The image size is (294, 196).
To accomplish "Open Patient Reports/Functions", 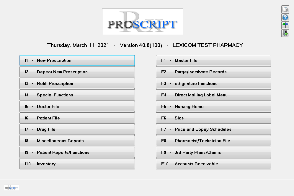I will coord(77,152).
